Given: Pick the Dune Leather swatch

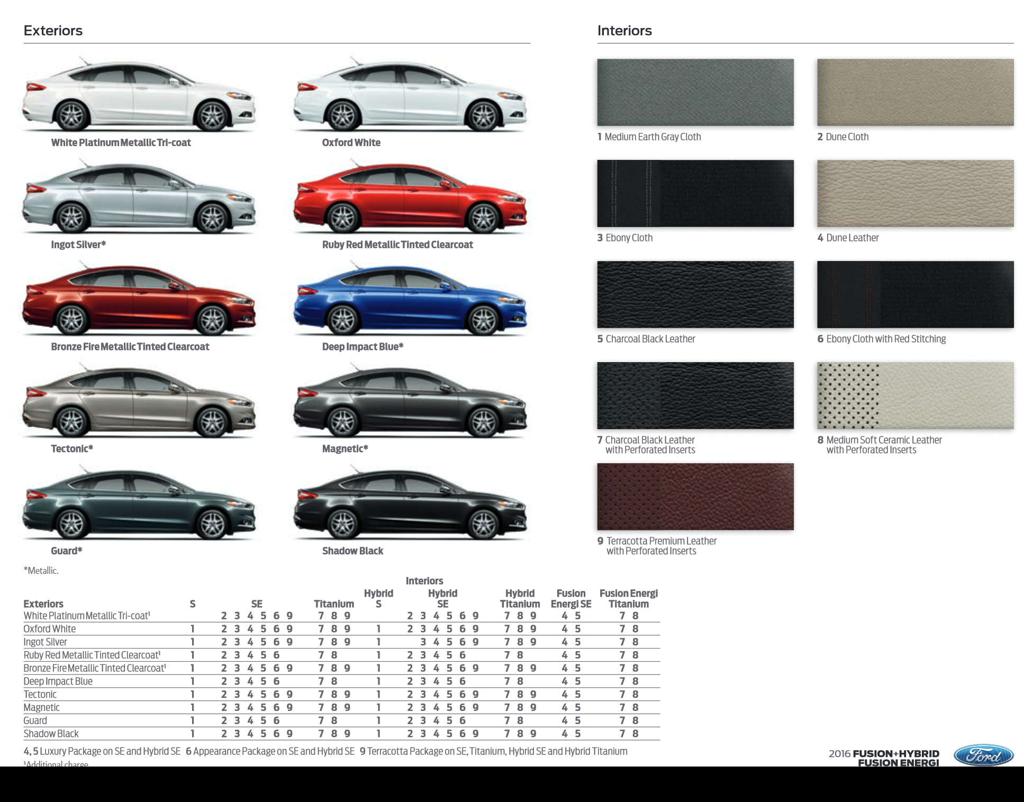Looking at the screenshot, I should 916,193.
